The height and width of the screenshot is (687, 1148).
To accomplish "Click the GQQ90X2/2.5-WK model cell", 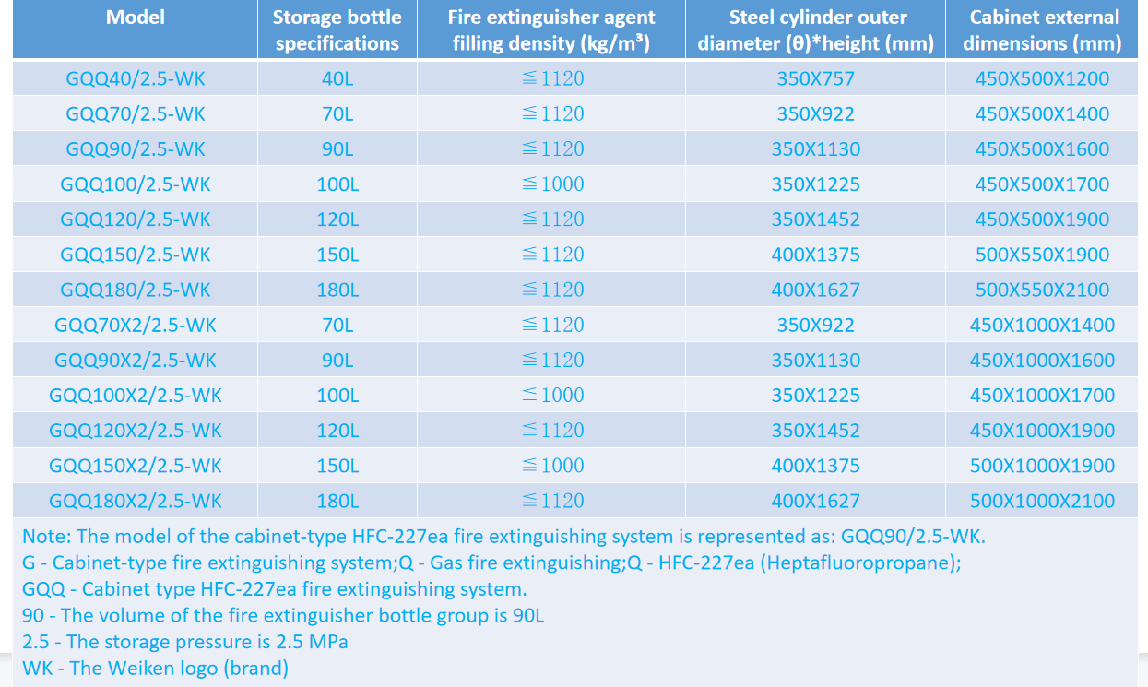I will tap(136, 361).
